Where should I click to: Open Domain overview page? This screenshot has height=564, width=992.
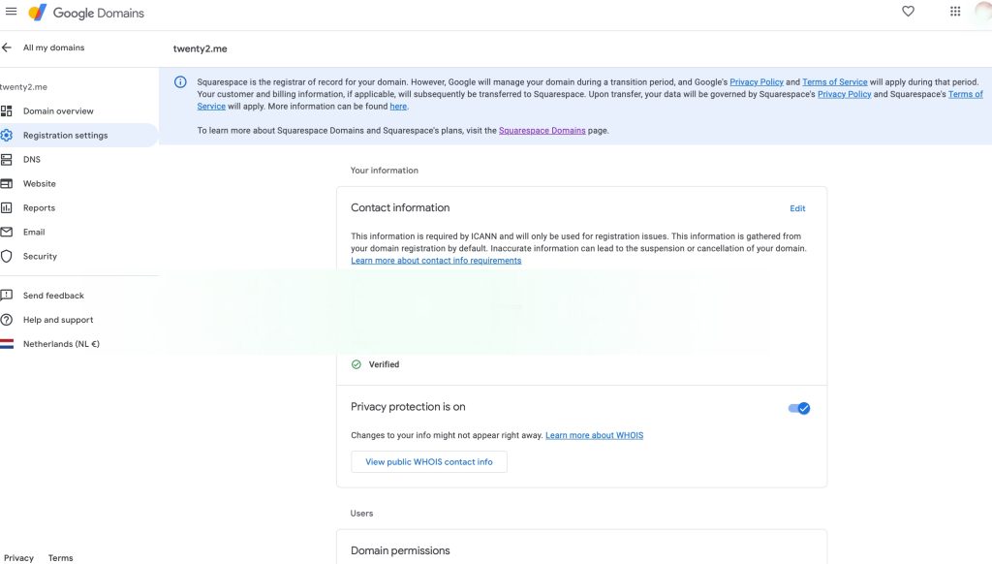pyautogui.click(x=58, y=111)
